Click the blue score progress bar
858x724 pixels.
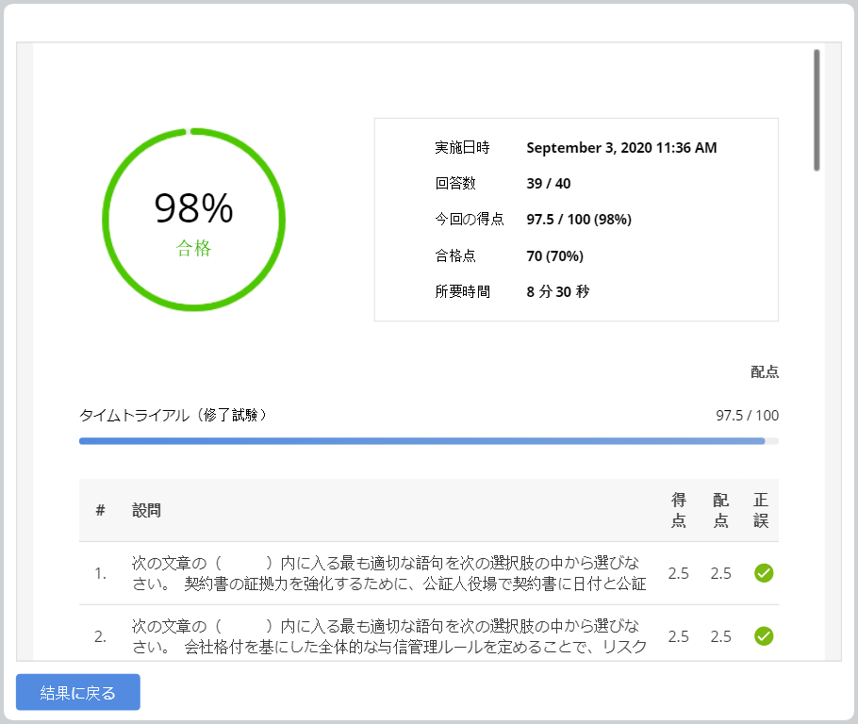tap(422, 440)
